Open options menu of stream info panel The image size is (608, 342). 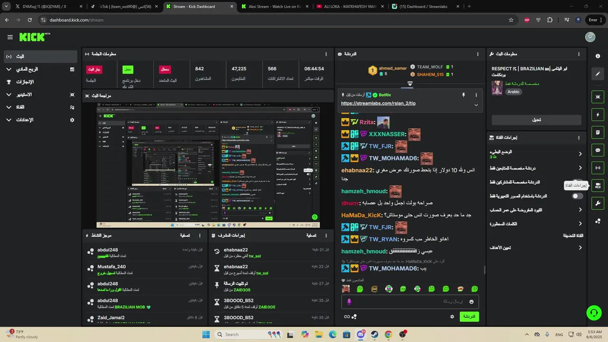(x=579, y=54)
